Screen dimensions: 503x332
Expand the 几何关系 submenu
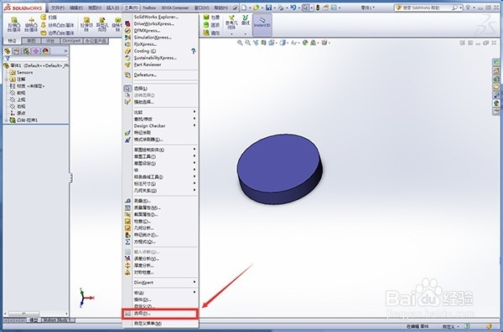click(194, 190)
